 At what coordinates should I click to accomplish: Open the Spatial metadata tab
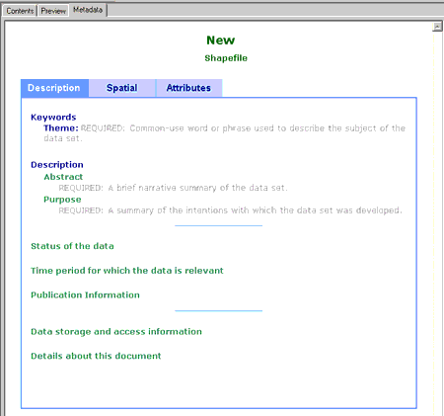pyautogui.click(x=122, y=88)
